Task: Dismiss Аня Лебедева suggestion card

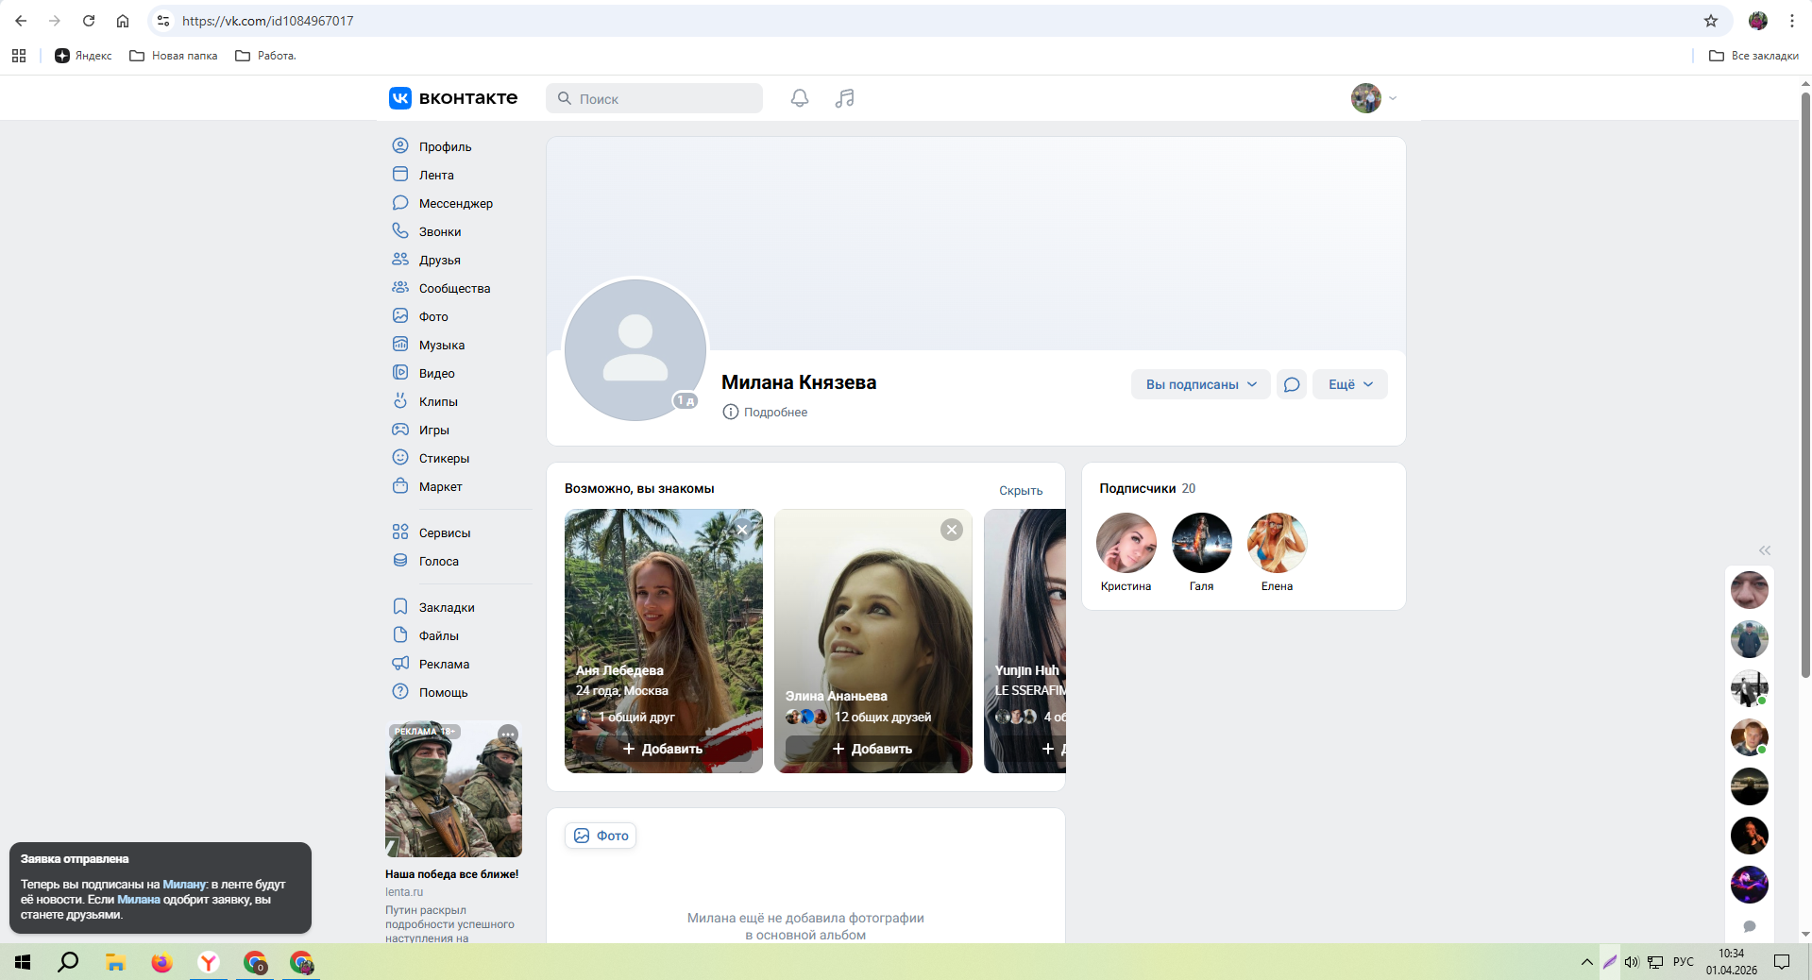Action: (x=742, y=530)
